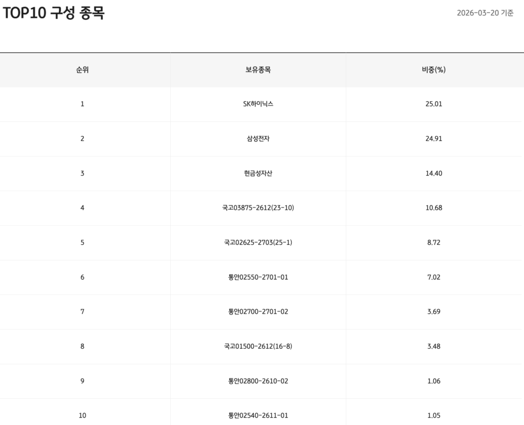Viewport: 524px width, 425px height.
Task: Select the 통안02550-2701-01 entry
Action: (x=258, y=277)
